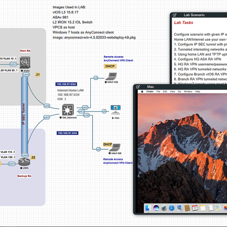Open the Help menu in Mac window
Screen dimensions: 227x227
point(197,92)
